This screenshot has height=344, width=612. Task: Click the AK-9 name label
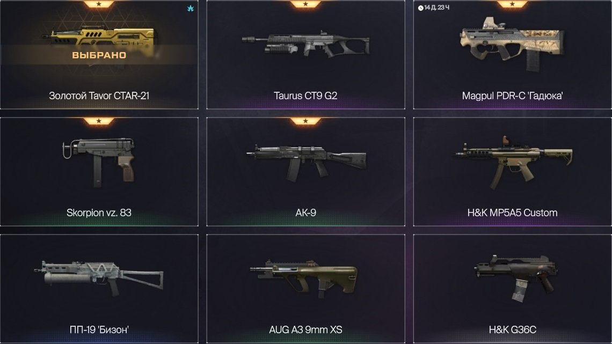[x=305, y=213]
